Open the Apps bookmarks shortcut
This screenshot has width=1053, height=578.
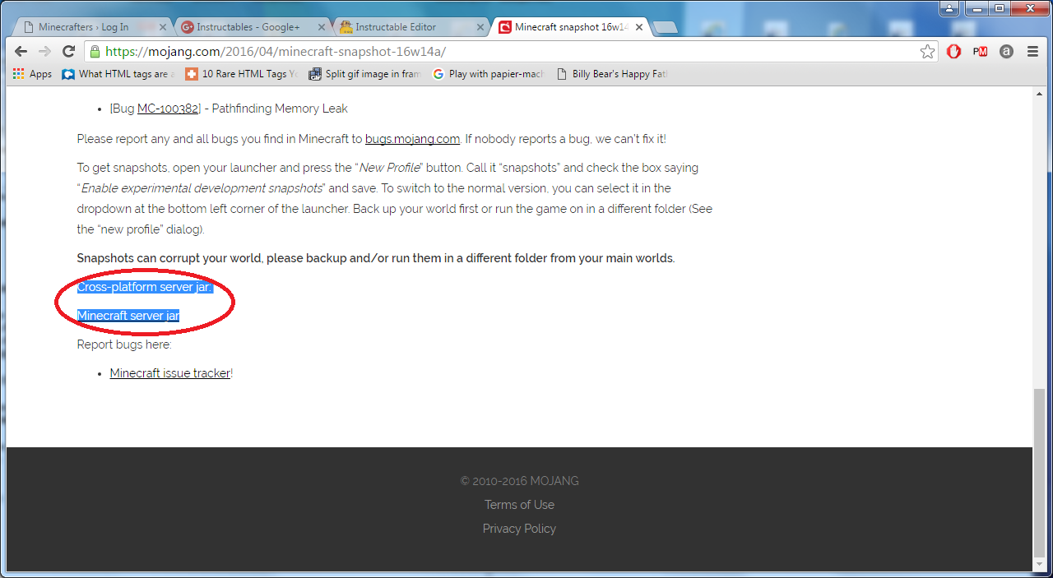coord(33,74)
